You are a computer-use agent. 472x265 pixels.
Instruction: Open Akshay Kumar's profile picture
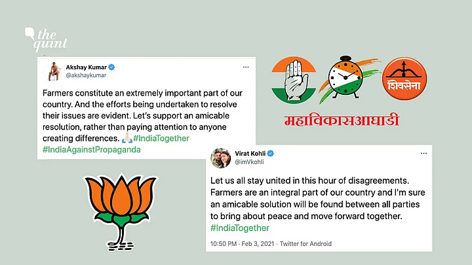click(53, 71)
